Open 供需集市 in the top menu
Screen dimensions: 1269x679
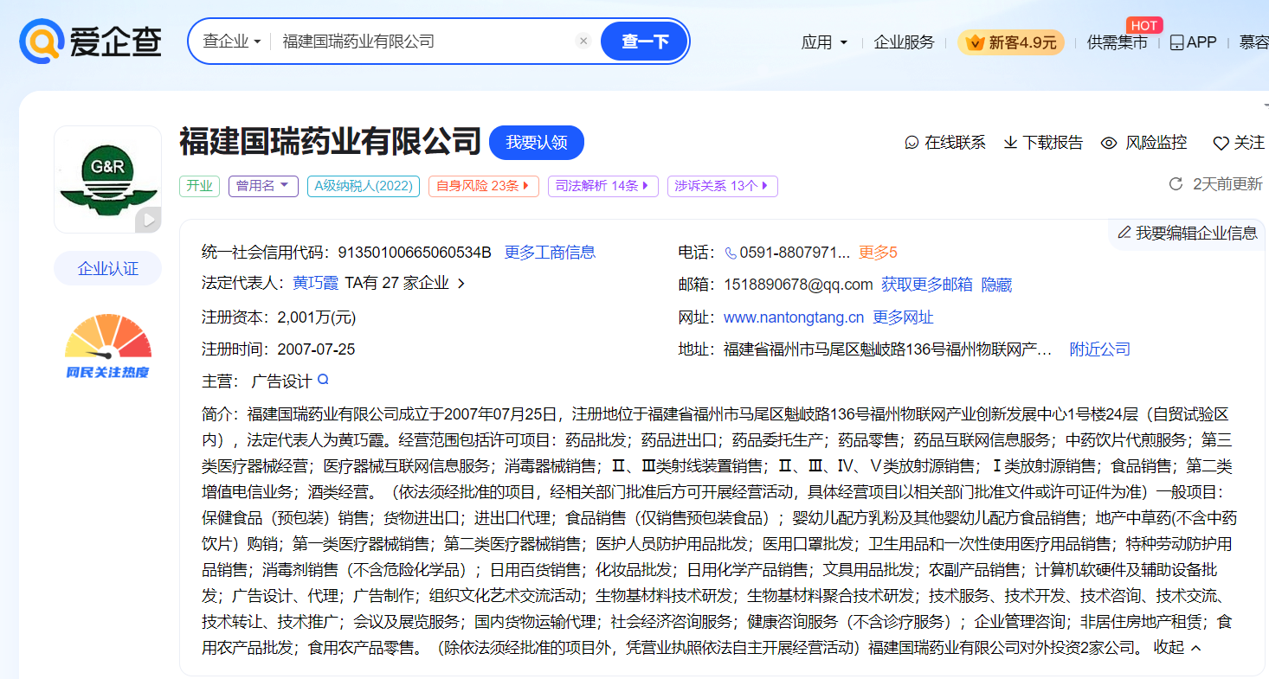point(1117,42)
